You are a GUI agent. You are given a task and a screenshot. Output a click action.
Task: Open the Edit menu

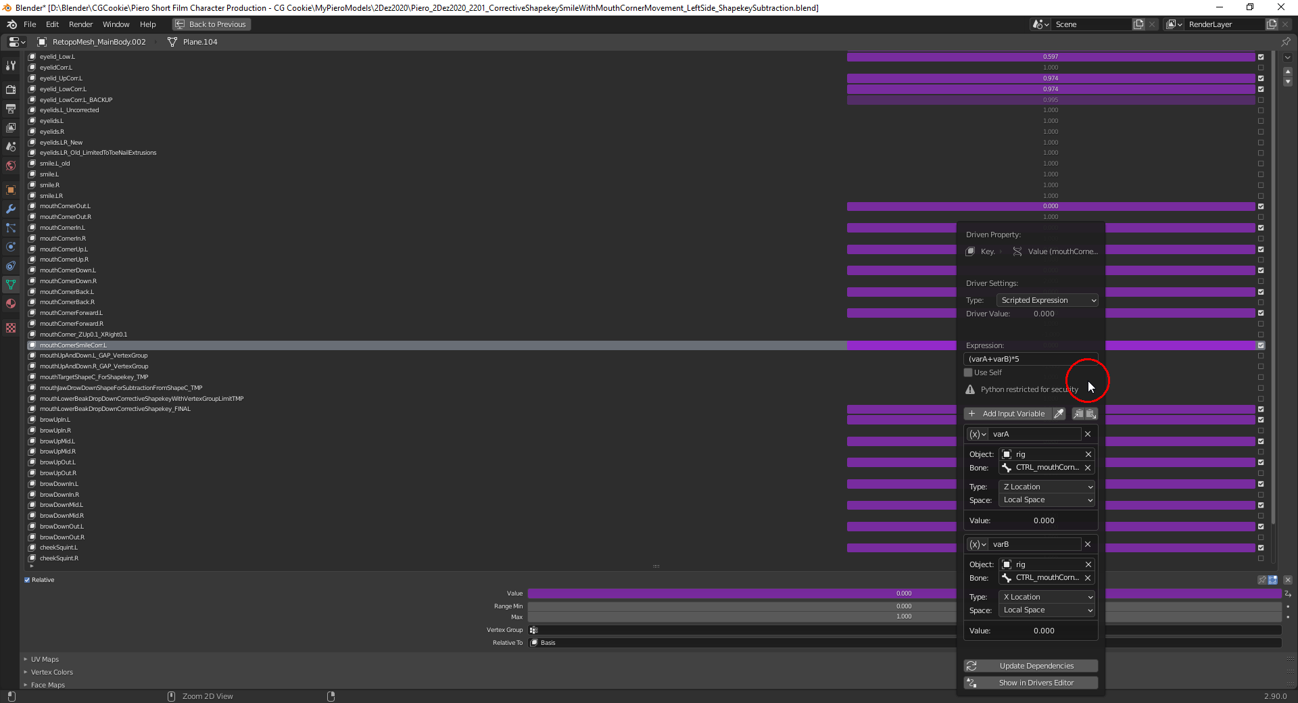[53, 24]
